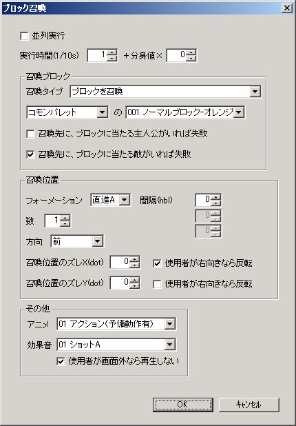Screen dimensions: 296x426
Task: Open the 効果音 ショットA dropdown
Action: [x=170, y=345]
